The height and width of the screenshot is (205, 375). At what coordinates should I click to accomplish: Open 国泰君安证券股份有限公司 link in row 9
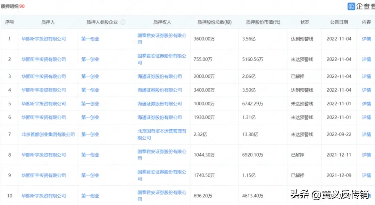(x=162, y=175)
